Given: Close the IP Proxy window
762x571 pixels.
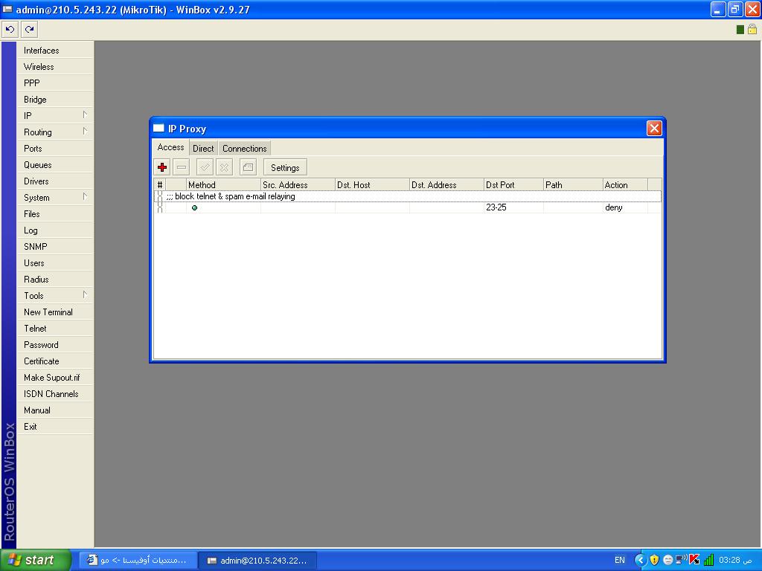Looking at the screenshot, I should pyautogui.click(x=654, y=128).
